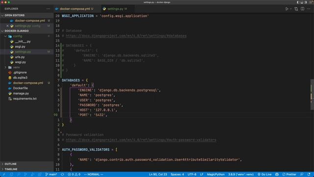Image resolution: width=314 pixels, height=177 pixels.
Task: Select language mode MagicPython
Action: click(216, 175)
